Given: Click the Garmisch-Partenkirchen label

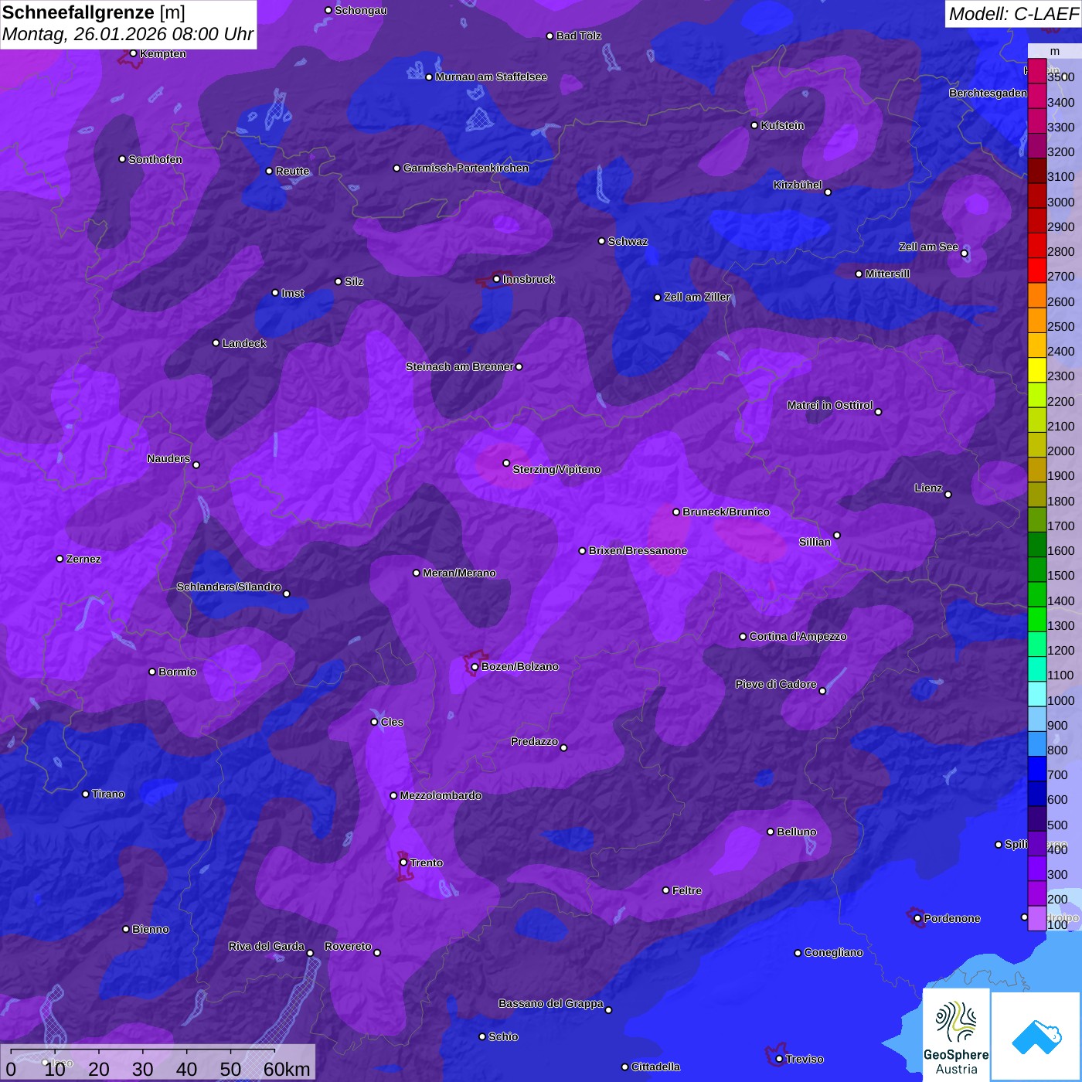Looking at the screenshot, I should (x=466, y=168).
